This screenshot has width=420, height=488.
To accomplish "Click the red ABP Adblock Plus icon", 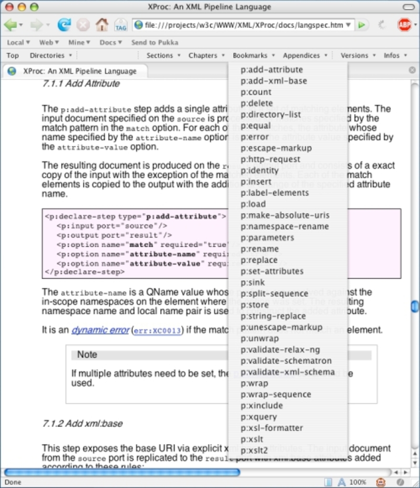I will coord(404,25).
